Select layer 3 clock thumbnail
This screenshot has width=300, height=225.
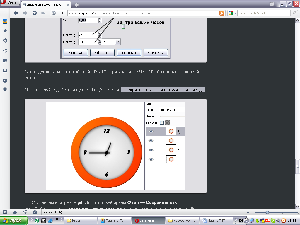coord(171,141)
